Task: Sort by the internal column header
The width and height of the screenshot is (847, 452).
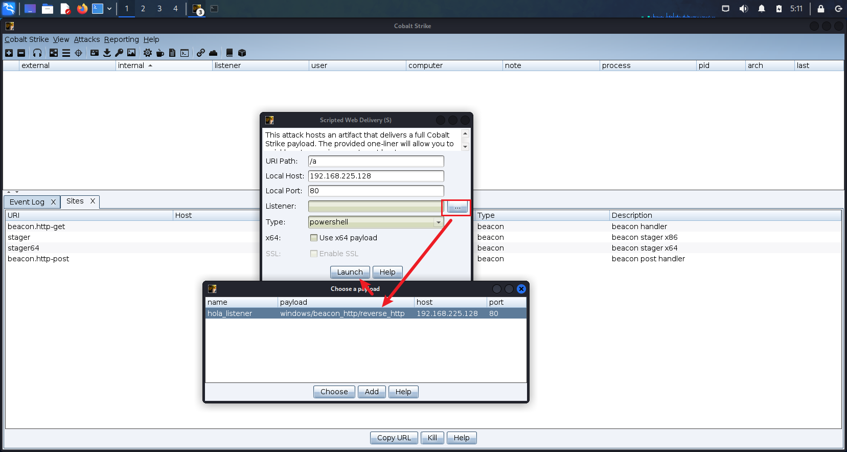Action: (164, 65)
